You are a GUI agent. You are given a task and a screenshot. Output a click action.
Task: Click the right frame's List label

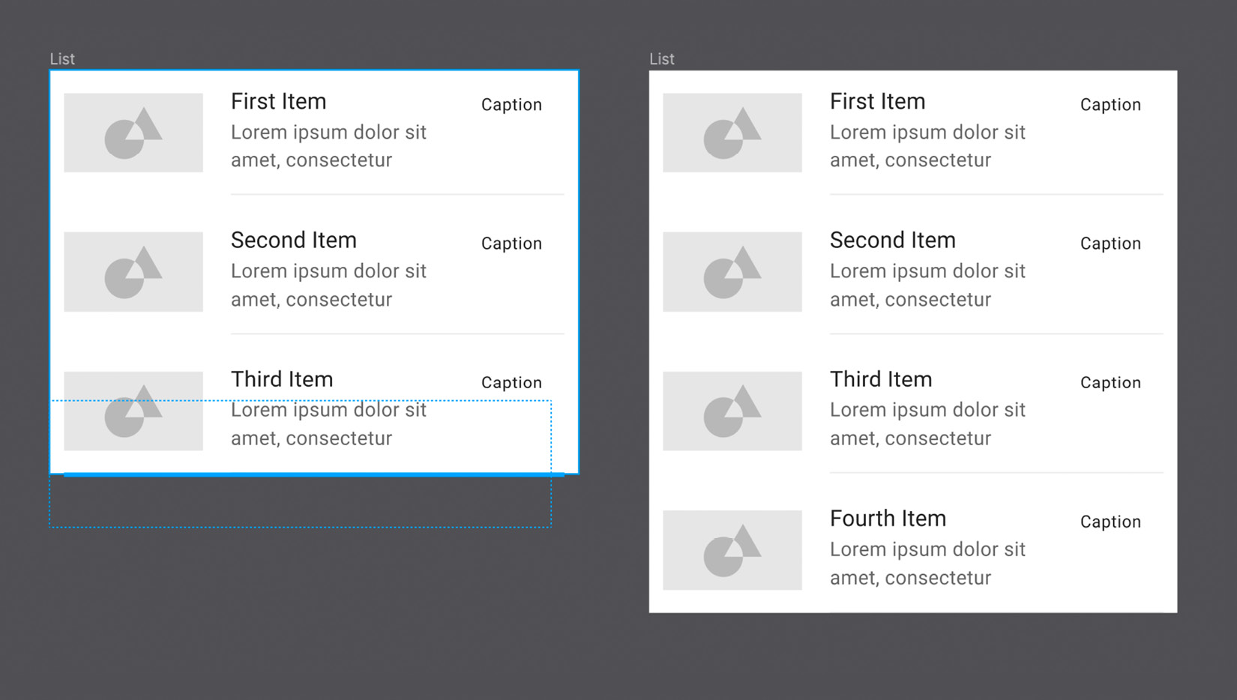pyautogui.click(x=662, y=58)
